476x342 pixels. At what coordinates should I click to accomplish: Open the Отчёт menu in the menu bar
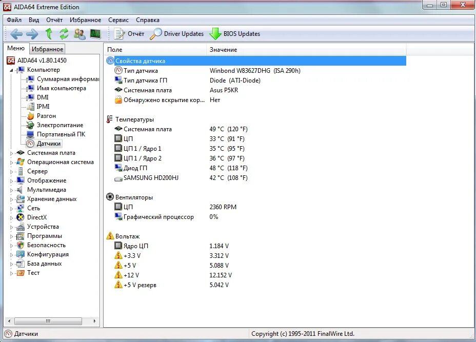[54, 20]
